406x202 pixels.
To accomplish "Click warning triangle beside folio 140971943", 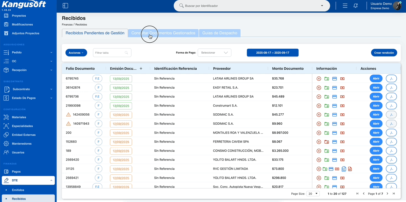I will tap(68, 124).
